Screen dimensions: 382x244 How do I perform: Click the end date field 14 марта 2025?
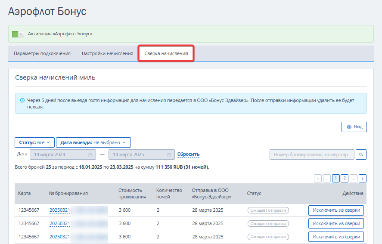click(142, 154)
